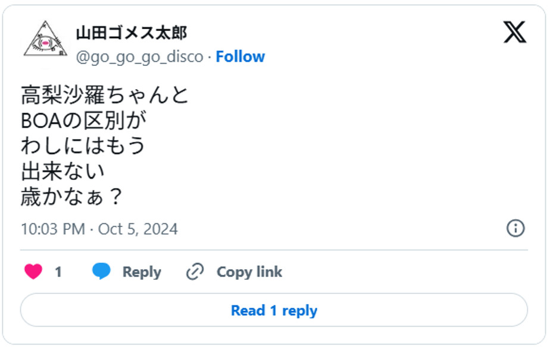Click the X logo icon
Screen dimensions: 550x357
click(514, 32)
